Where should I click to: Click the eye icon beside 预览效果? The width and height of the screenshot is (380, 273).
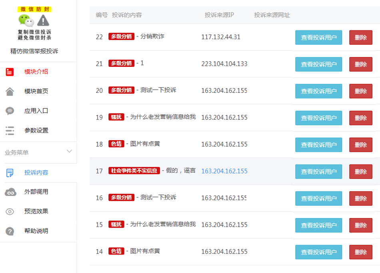coord(9,211)
